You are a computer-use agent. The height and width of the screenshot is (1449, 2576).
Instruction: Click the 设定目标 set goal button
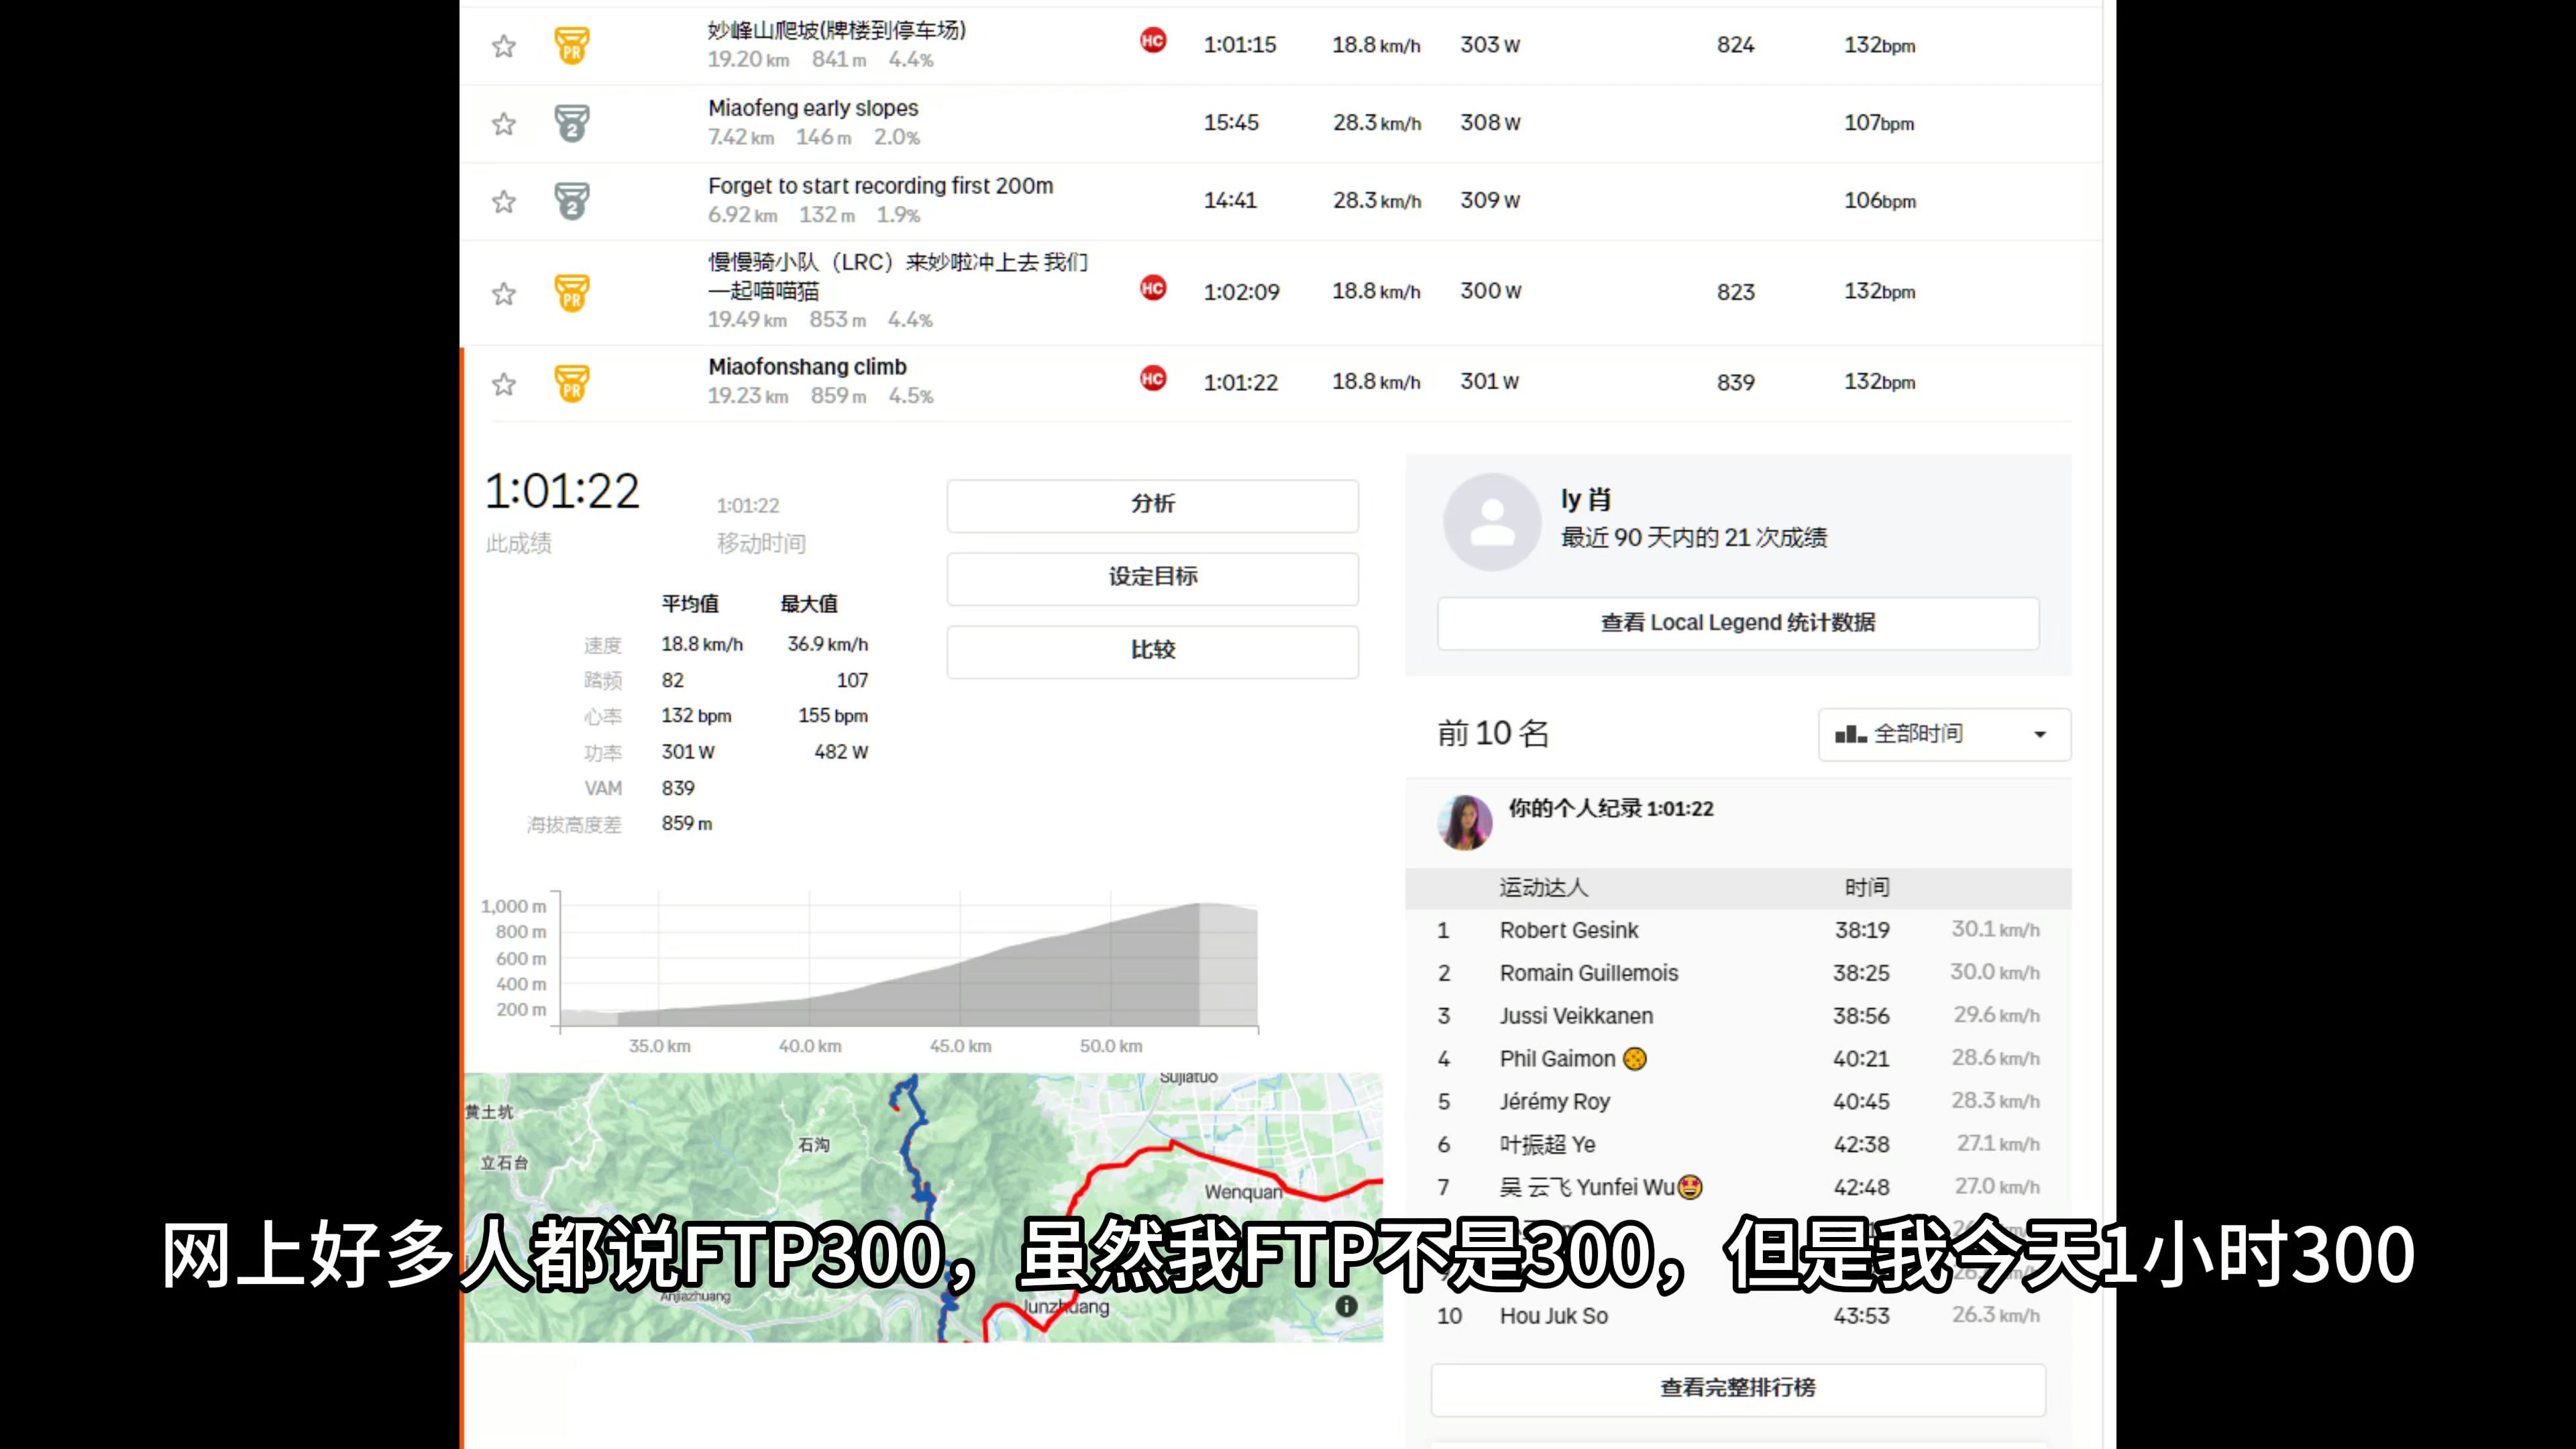point(1153,578)
